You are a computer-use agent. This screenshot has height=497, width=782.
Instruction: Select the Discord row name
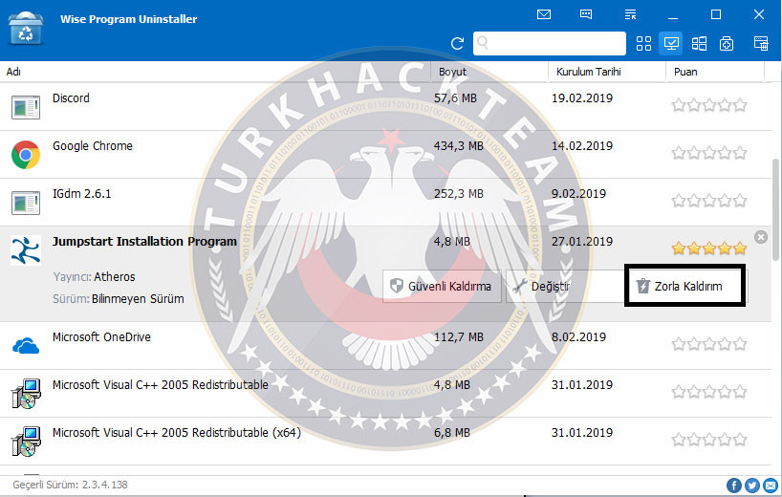[x=71, y=97]
